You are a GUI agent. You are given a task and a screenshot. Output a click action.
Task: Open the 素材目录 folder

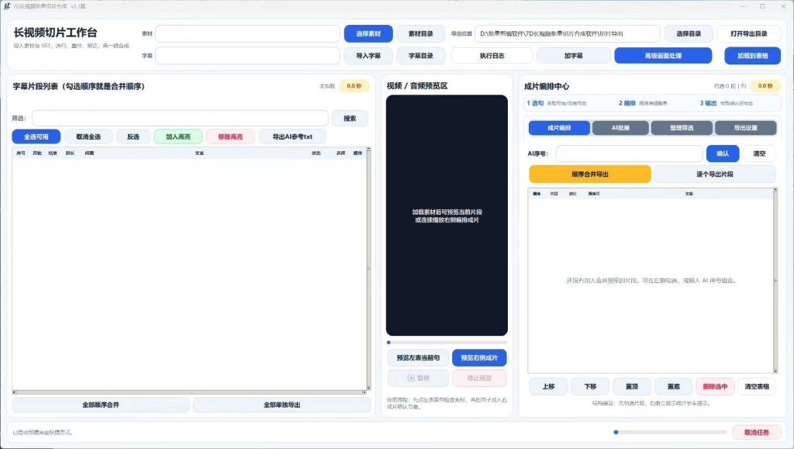coord(421,34)
